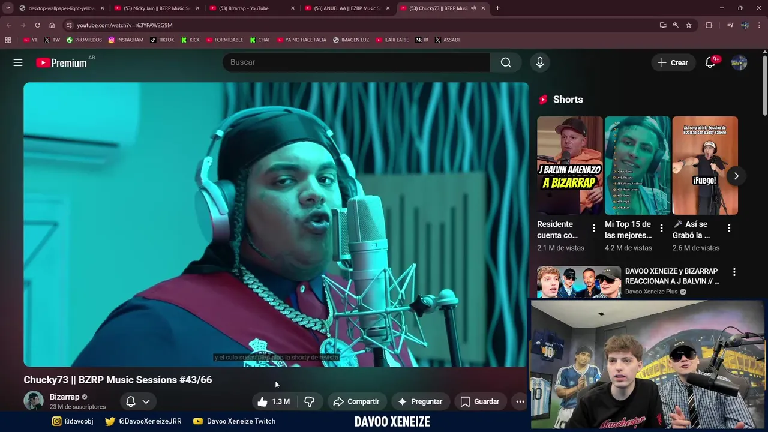Open the PROMIEDOS bookmark

pyautogui.click(x=84, y=40)
